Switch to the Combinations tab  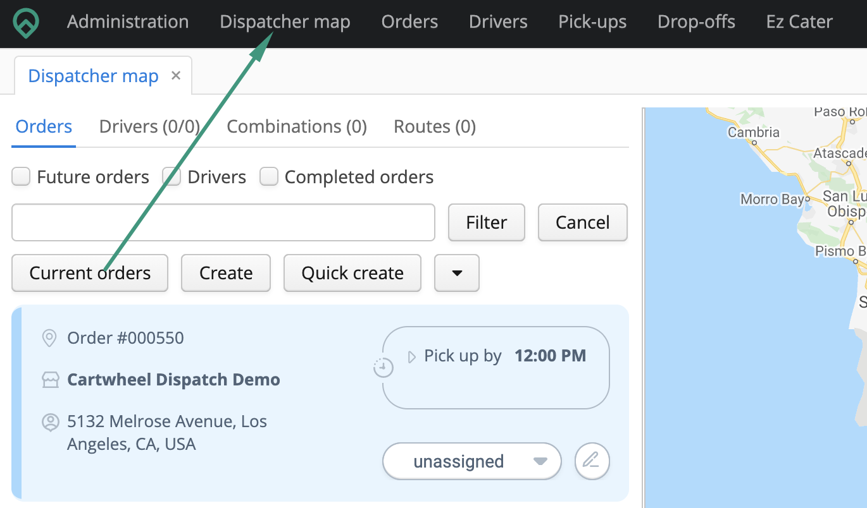click(x=296, y=126)
